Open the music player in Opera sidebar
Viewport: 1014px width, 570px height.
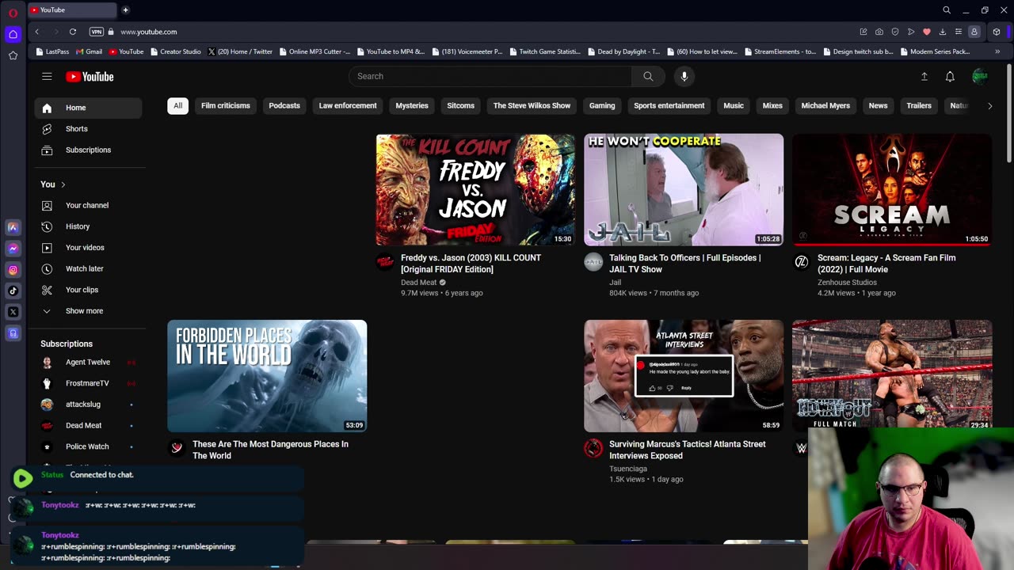click(x=13, y=333)
